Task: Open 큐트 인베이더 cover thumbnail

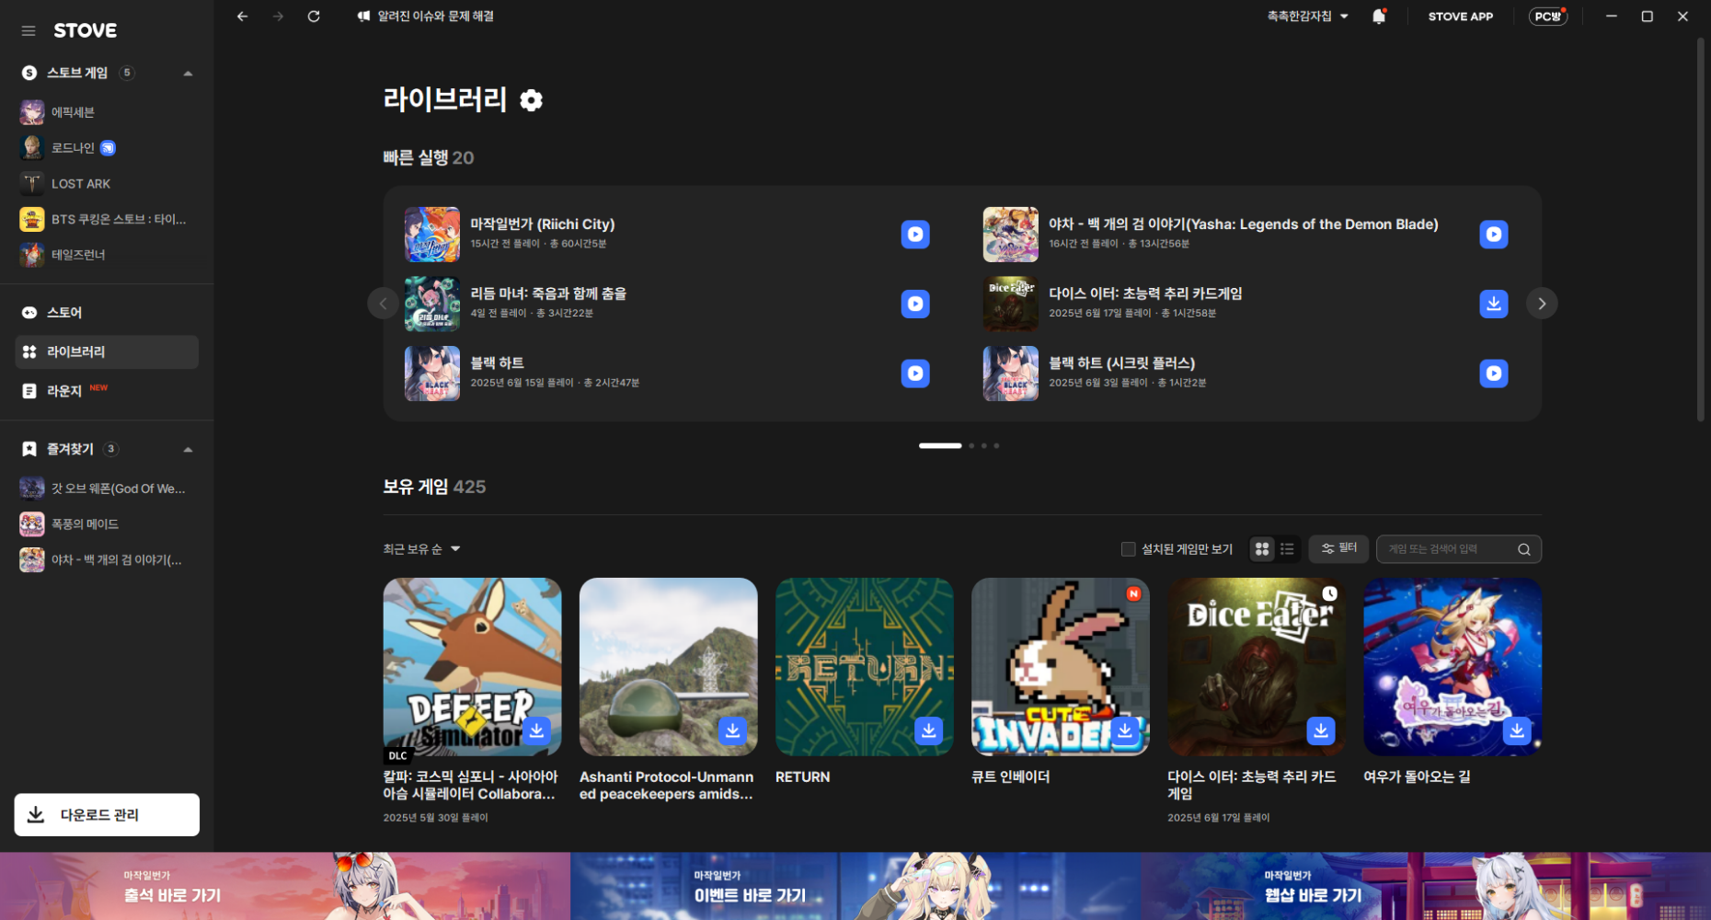Action: pos(1061,667)
